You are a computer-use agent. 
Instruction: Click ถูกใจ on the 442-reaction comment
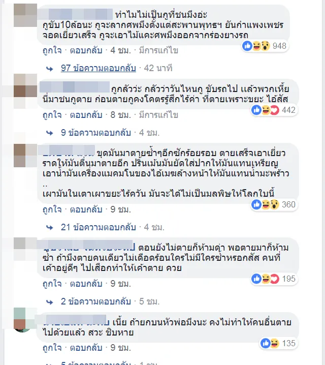click(52, 115)
